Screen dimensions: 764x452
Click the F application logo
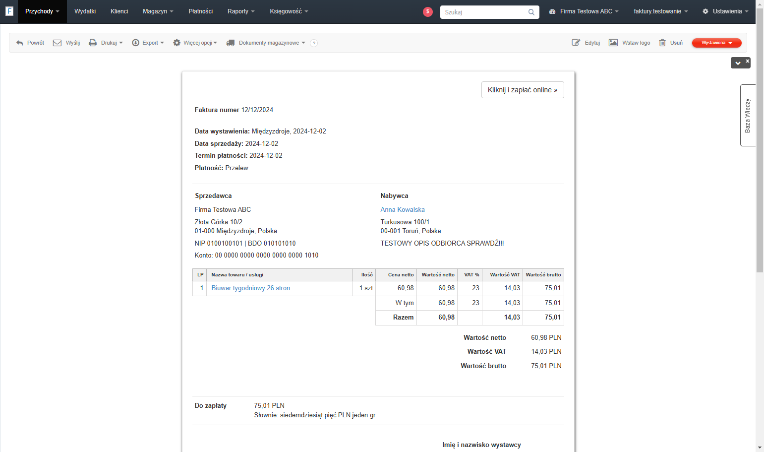click(9, 11)
